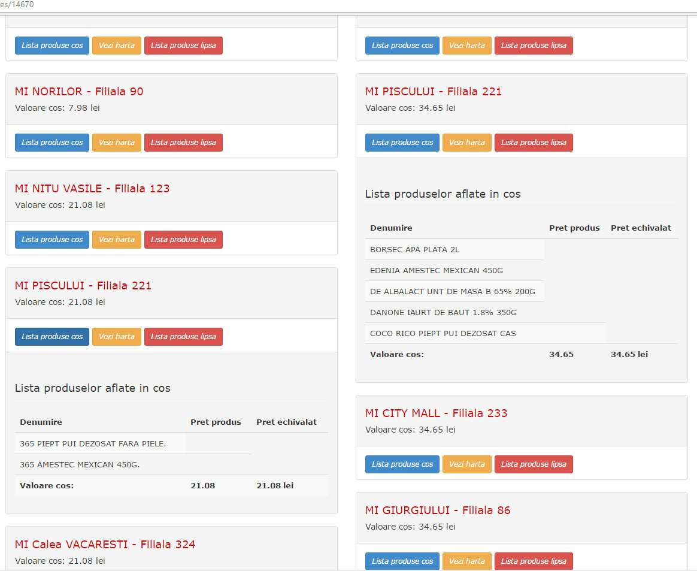Click the MI Calea VACARESTI - Filiala 324 title
Viewport: 697px width, 571px height.
(x=105, y=544)
